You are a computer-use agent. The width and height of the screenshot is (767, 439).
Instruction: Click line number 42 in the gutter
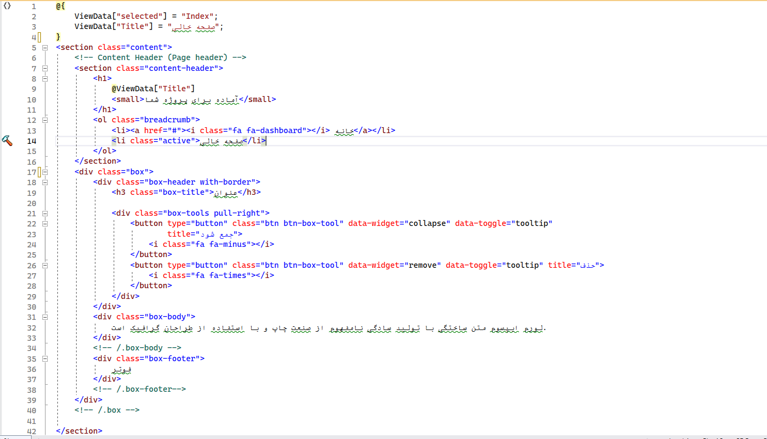pos(32,431)
